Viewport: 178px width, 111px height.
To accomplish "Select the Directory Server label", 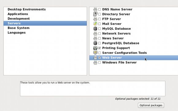I will pyautogui.click(x=116, y=14).
